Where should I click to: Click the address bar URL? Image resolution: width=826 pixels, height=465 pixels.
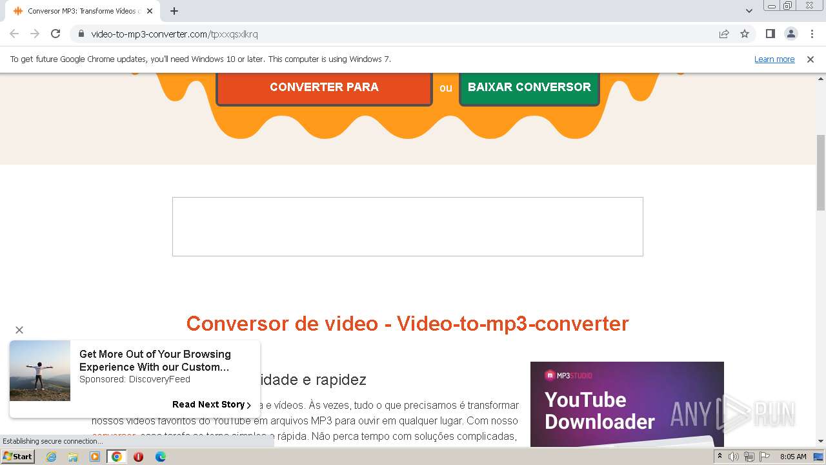pos(174,34)
